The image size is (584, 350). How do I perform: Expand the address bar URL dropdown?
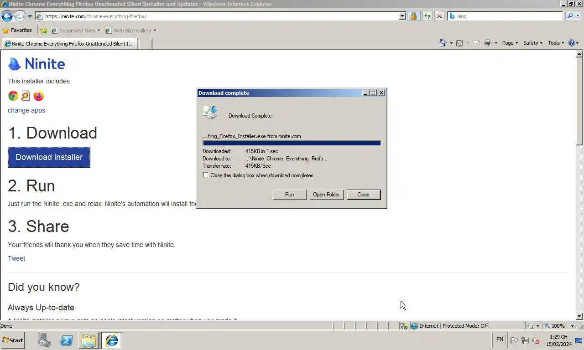[x=402, y=16]
